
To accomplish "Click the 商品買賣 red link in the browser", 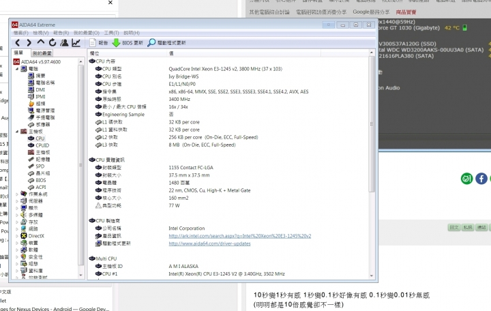I will [x=406, y=12].
